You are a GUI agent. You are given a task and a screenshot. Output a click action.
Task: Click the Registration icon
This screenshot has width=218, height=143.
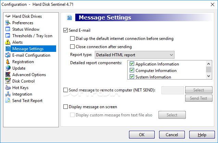click(8, 61)
